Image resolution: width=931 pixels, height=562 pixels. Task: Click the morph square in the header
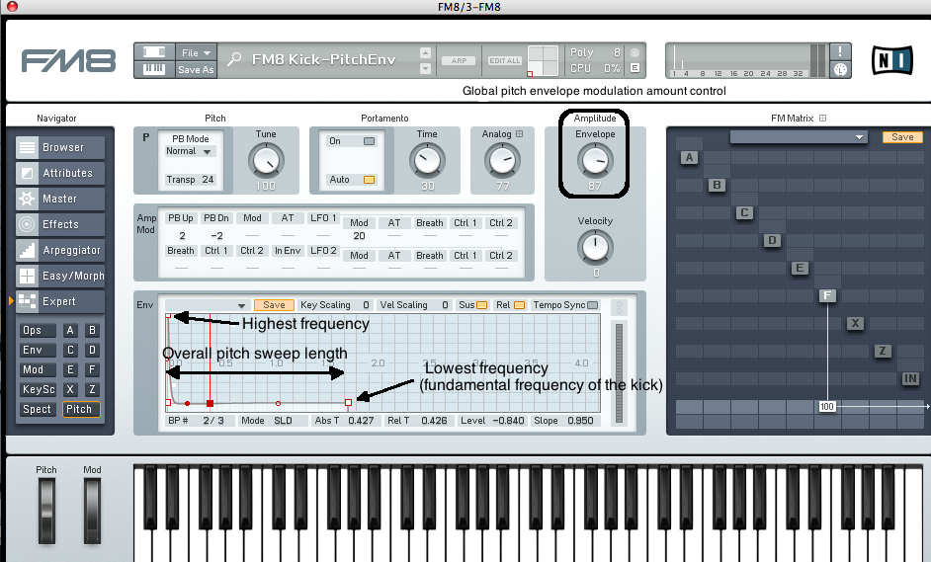click(543, 60)
